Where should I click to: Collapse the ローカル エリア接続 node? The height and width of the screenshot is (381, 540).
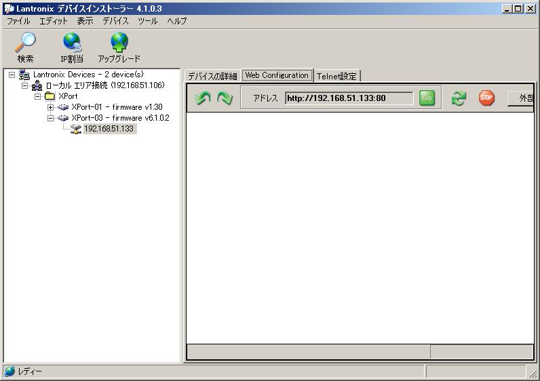(25, 85)
